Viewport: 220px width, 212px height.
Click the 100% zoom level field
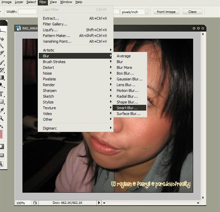(23, 203)
